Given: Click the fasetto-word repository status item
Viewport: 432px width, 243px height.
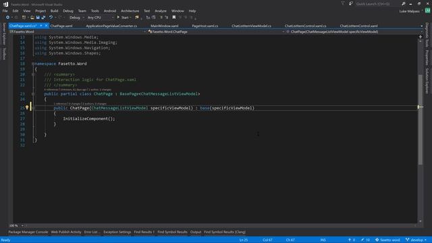Looking at the screenshot, I should [x=387, y=240].
